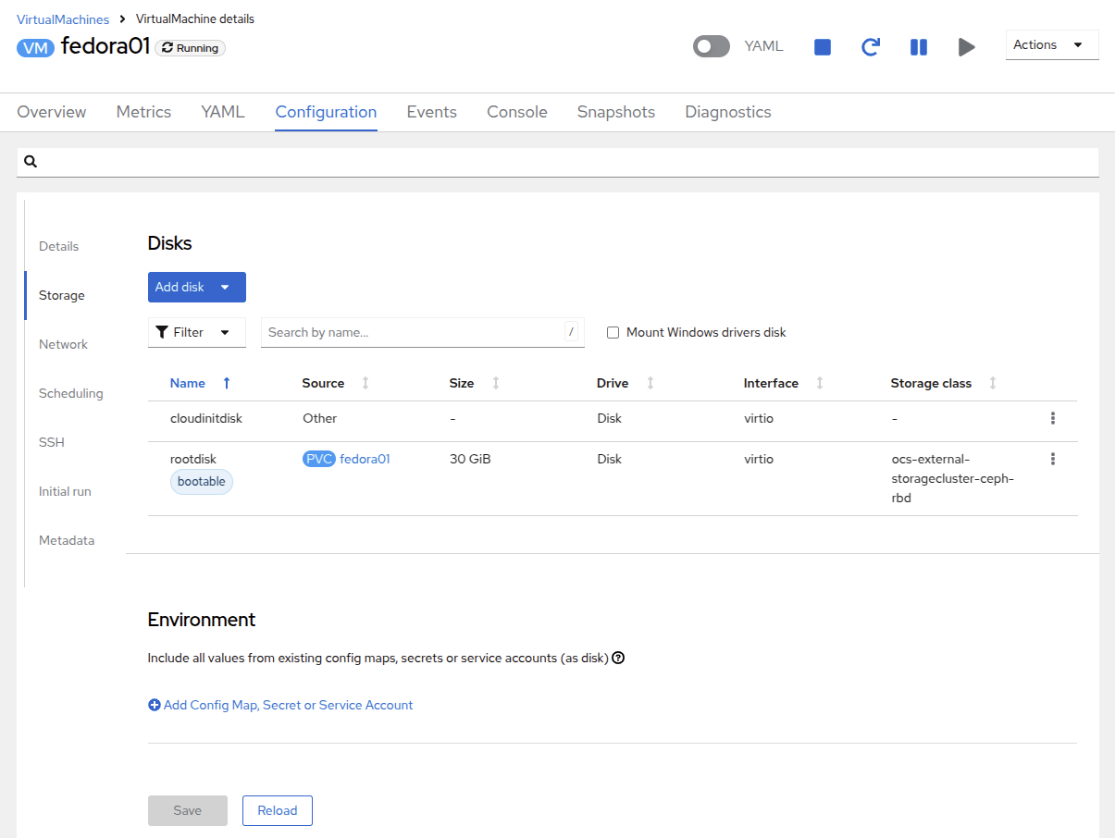Image resolution: width=1115 pixels, height=838 pixels.
Task: Pause the VM using the pause icon
Action: 918,47
